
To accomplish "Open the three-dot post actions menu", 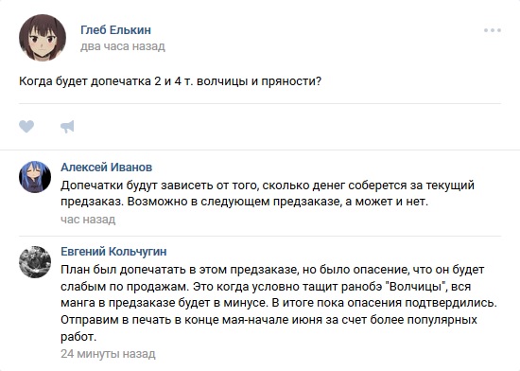I will click(x=493, y=30).
